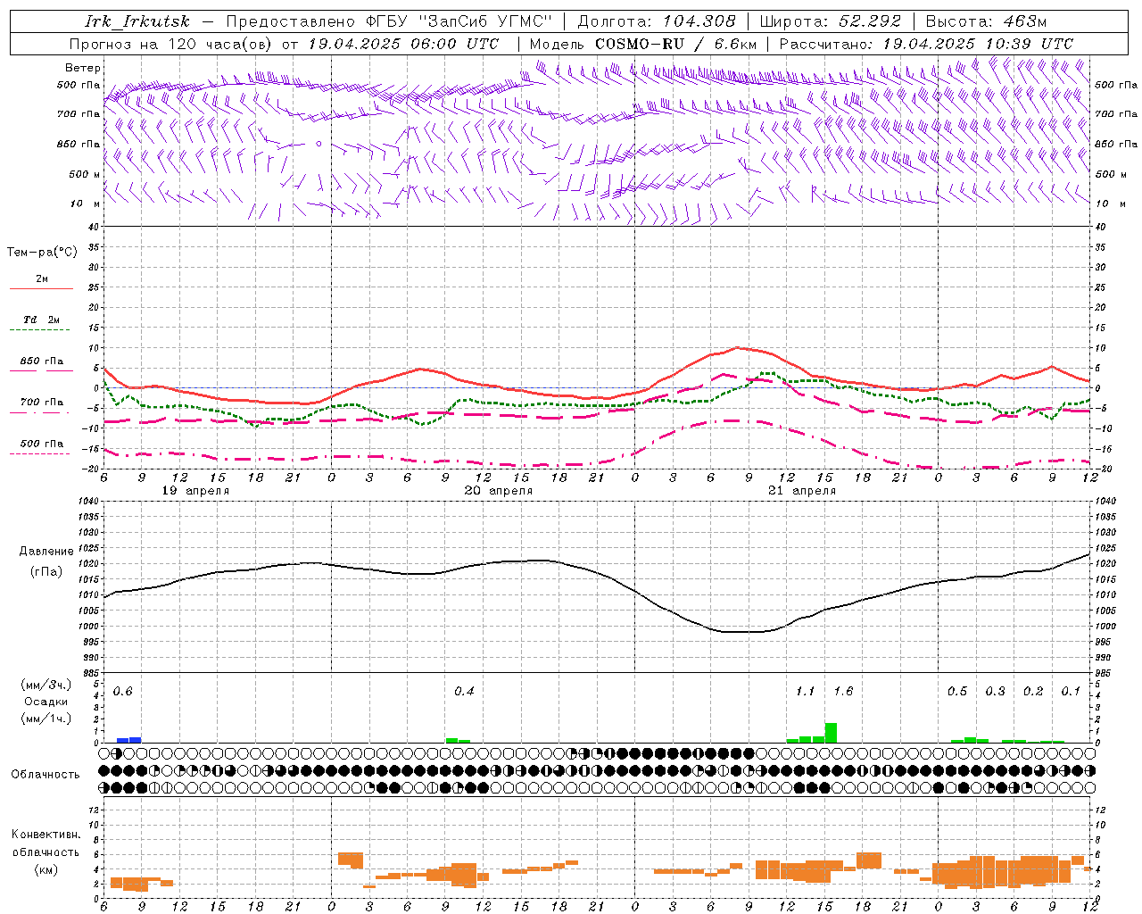This screenshot has width=1142, height=914.
Task: Click the 700 гПа temperature legend label
Action: [42, 403]
